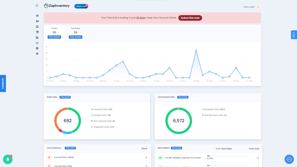Open the shopping cart icon in sidebar
297x167 pixels.
37,32
